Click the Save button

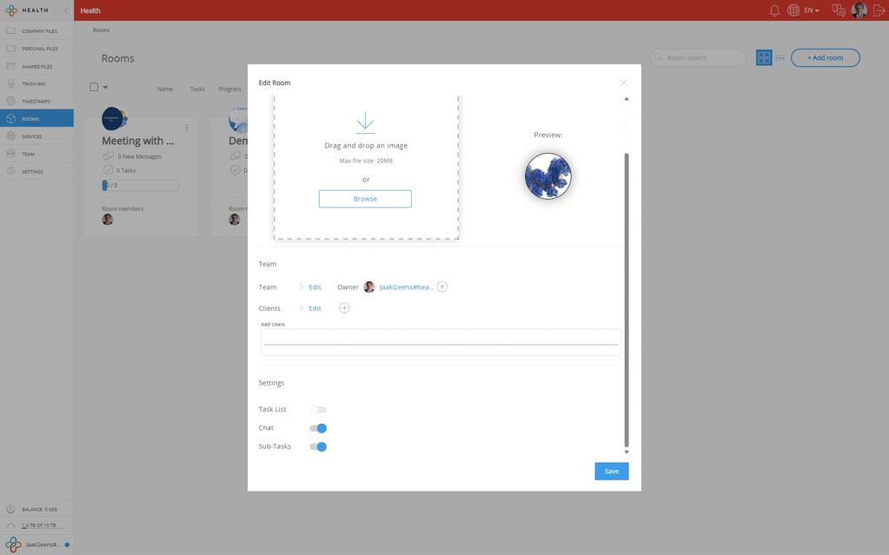point(611,471)
